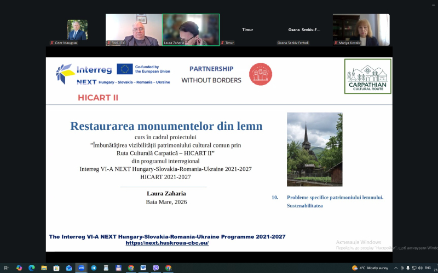Launch Telegram from the taskbar
This screenshot has height=273, width=438.
click(94, 268)
